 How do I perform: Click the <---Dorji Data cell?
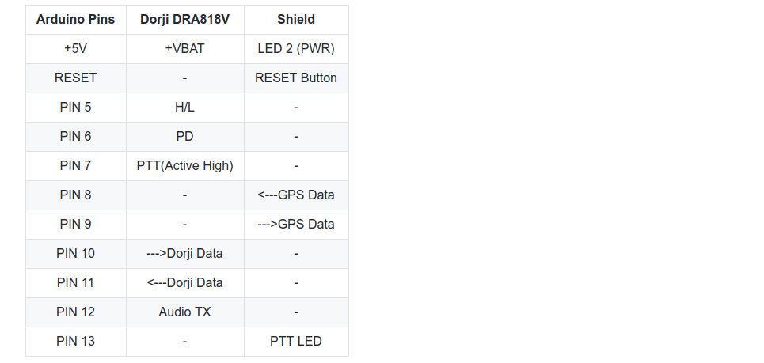(x=184, y=282)
